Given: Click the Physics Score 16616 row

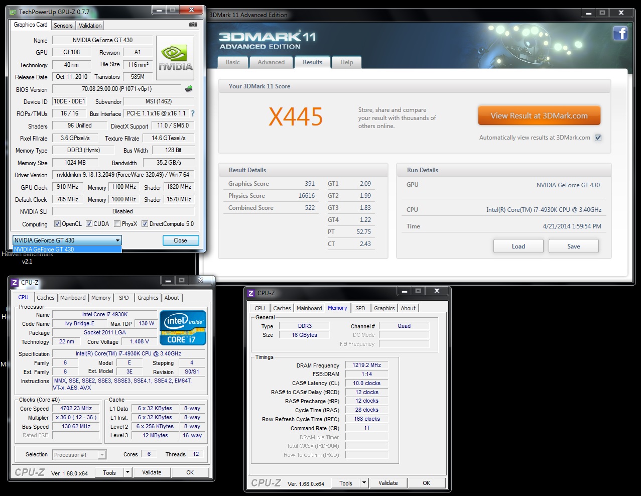Looking at the screenshot, I should (272, 196).
